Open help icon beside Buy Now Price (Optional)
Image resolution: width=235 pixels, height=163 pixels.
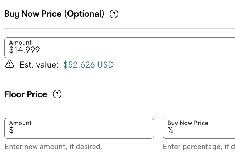point(114,14)
